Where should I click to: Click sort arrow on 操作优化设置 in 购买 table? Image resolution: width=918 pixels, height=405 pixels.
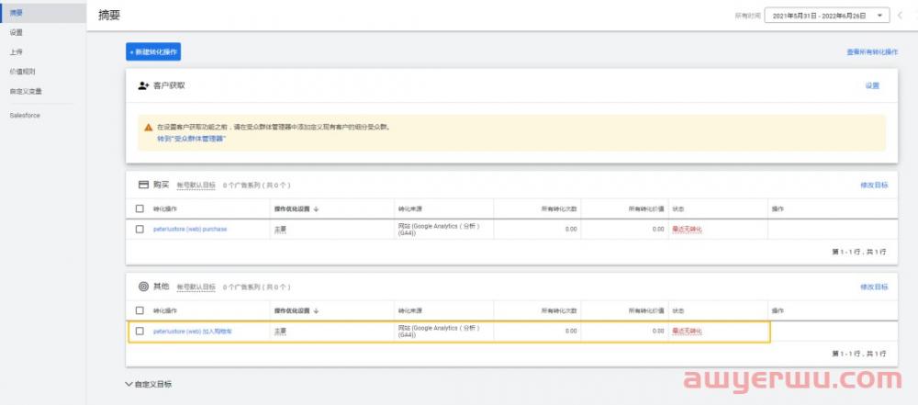tap(316, 208)
